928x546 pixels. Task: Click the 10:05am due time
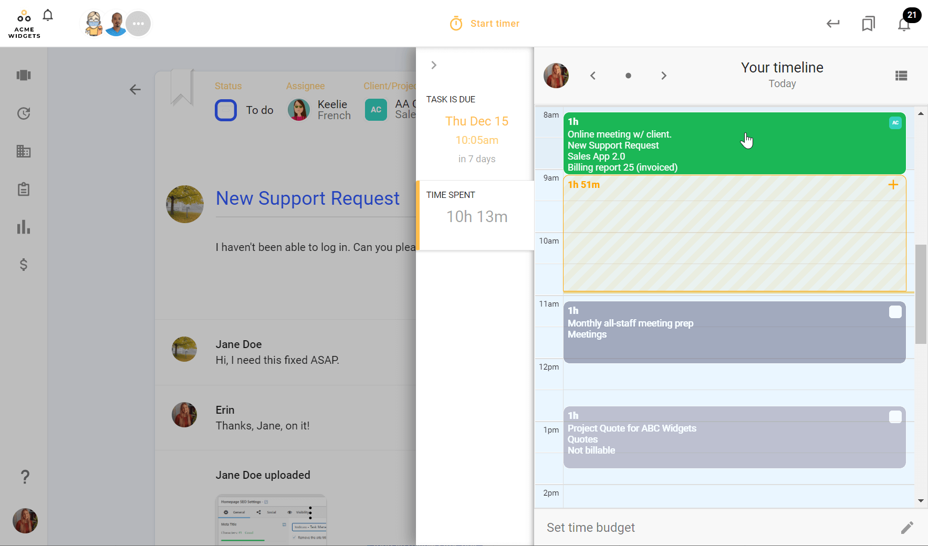(x=477, y=140)
